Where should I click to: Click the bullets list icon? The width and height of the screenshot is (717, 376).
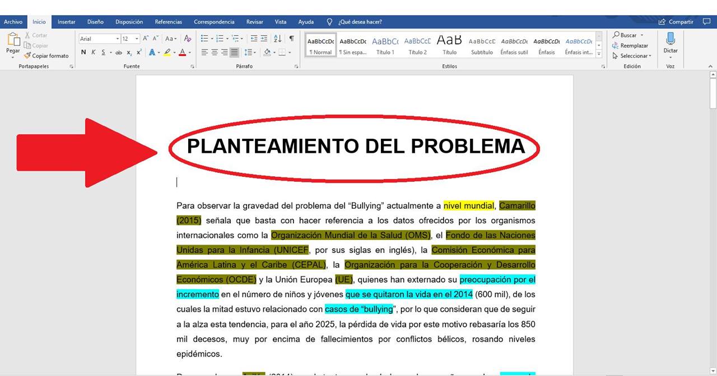tap(204, 39)
